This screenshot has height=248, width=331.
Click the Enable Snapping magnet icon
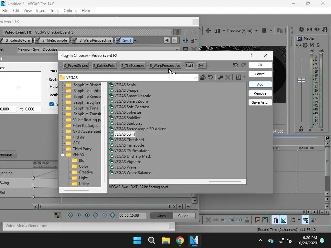[275, 220]
